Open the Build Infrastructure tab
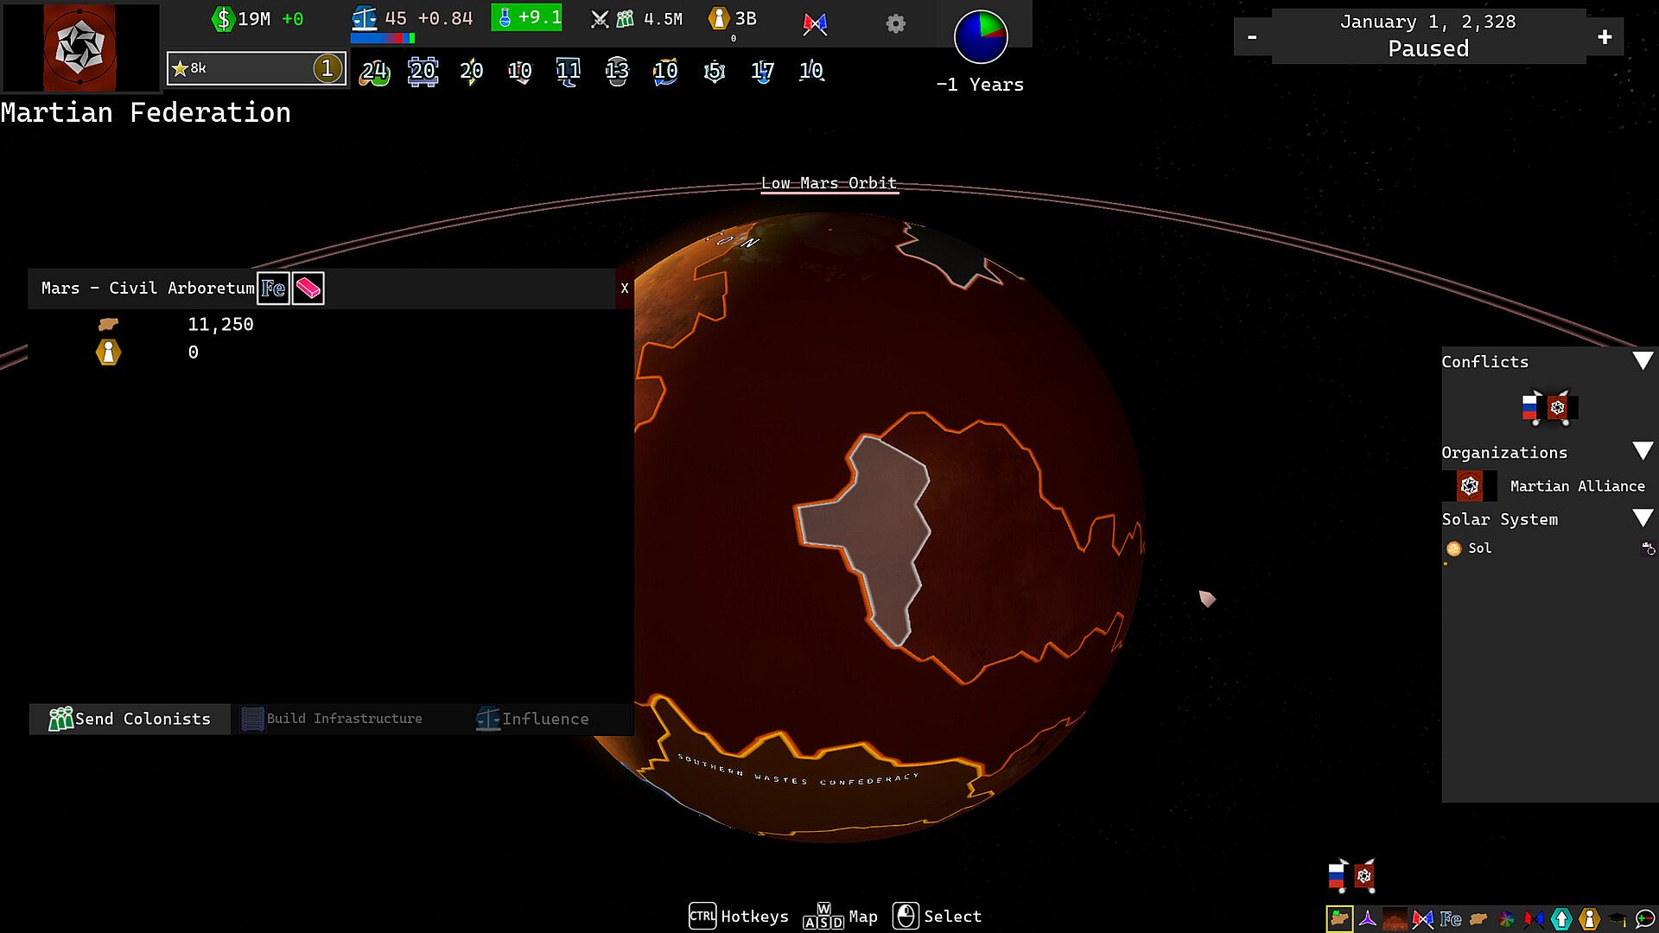The width and height of the screenshot is (1659, 933). pos(333,719)
